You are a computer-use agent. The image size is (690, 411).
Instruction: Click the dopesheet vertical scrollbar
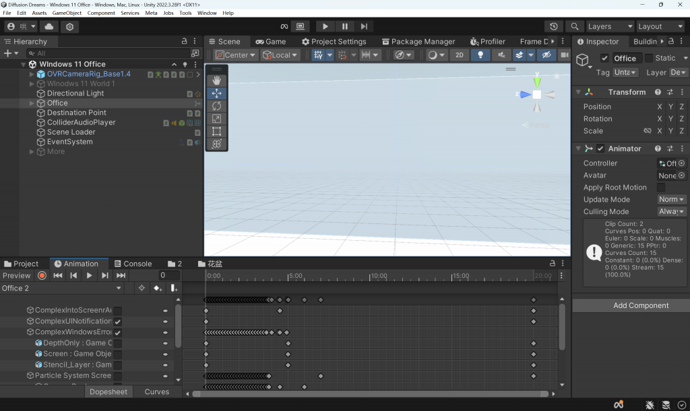[562, 327]
